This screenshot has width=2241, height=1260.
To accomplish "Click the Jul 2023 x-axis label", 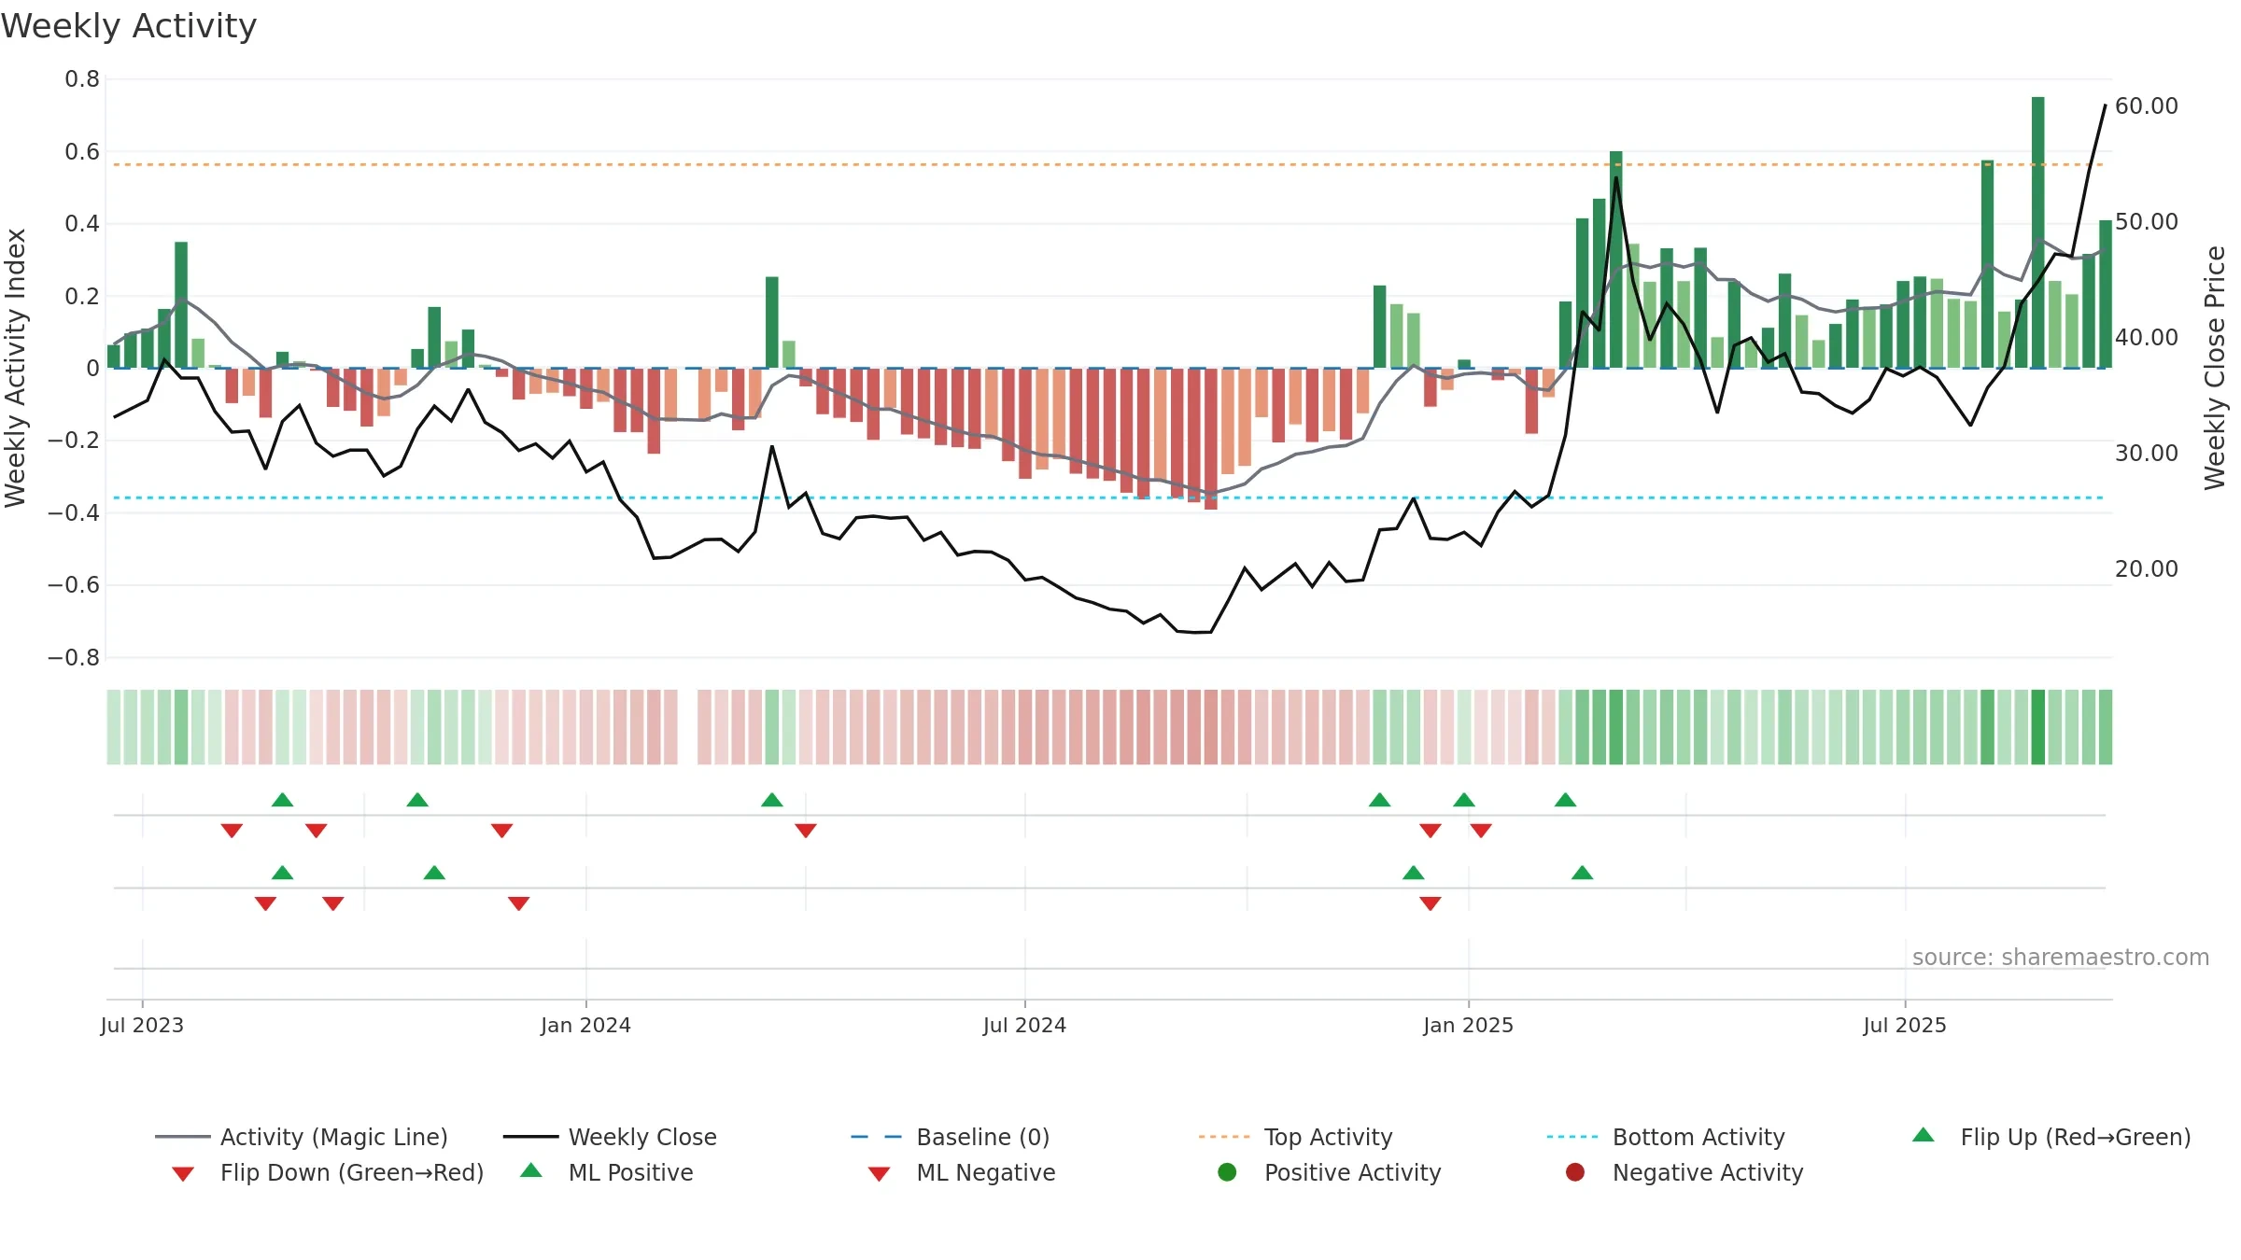I will click(142, 1025).
